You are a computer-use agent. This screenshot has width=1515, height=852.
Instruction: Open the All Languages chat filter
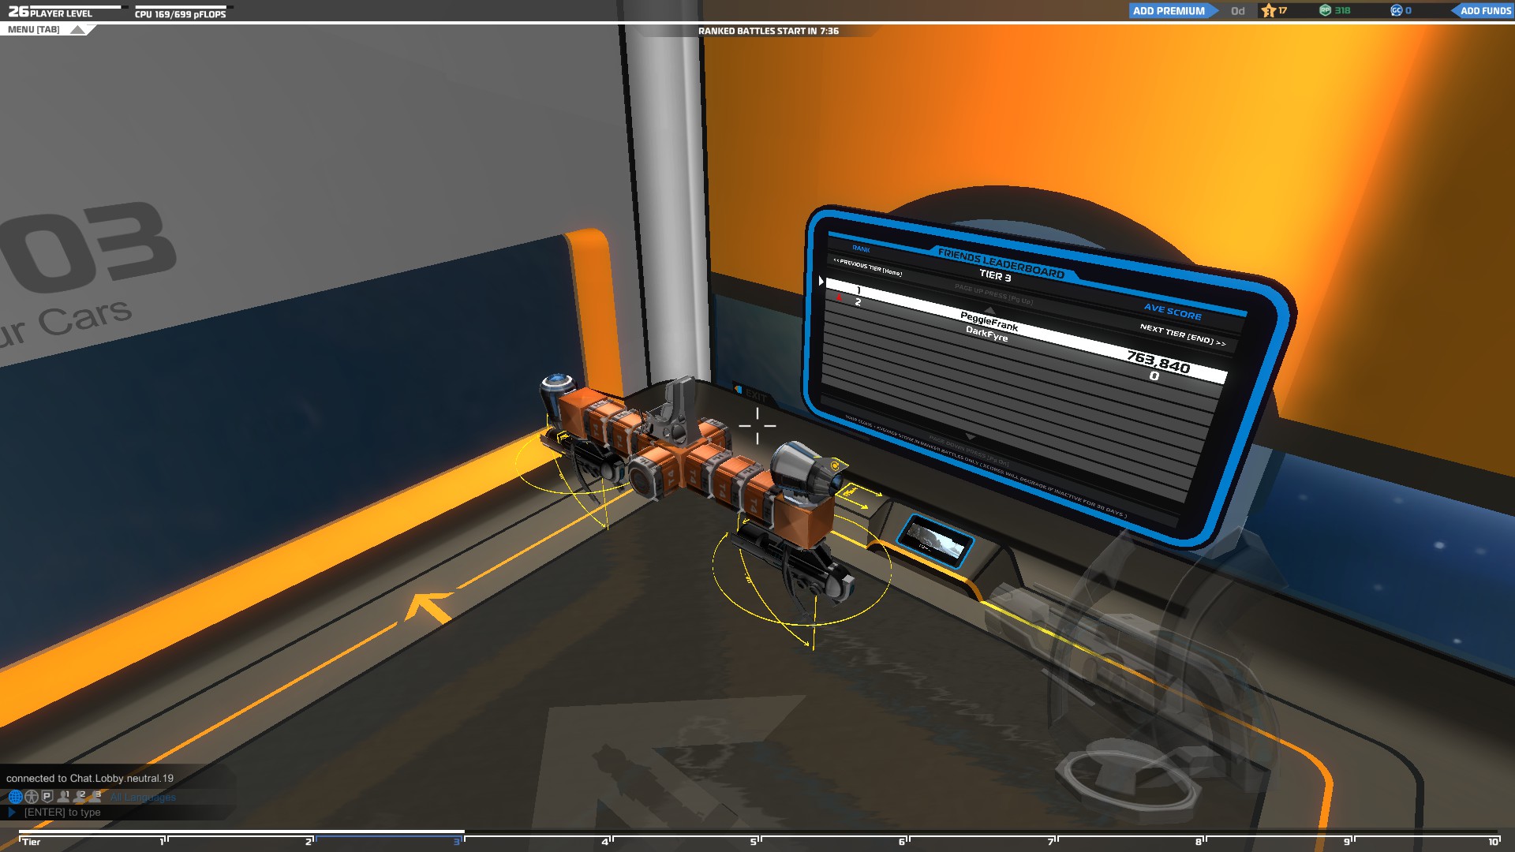pos(143,798)
